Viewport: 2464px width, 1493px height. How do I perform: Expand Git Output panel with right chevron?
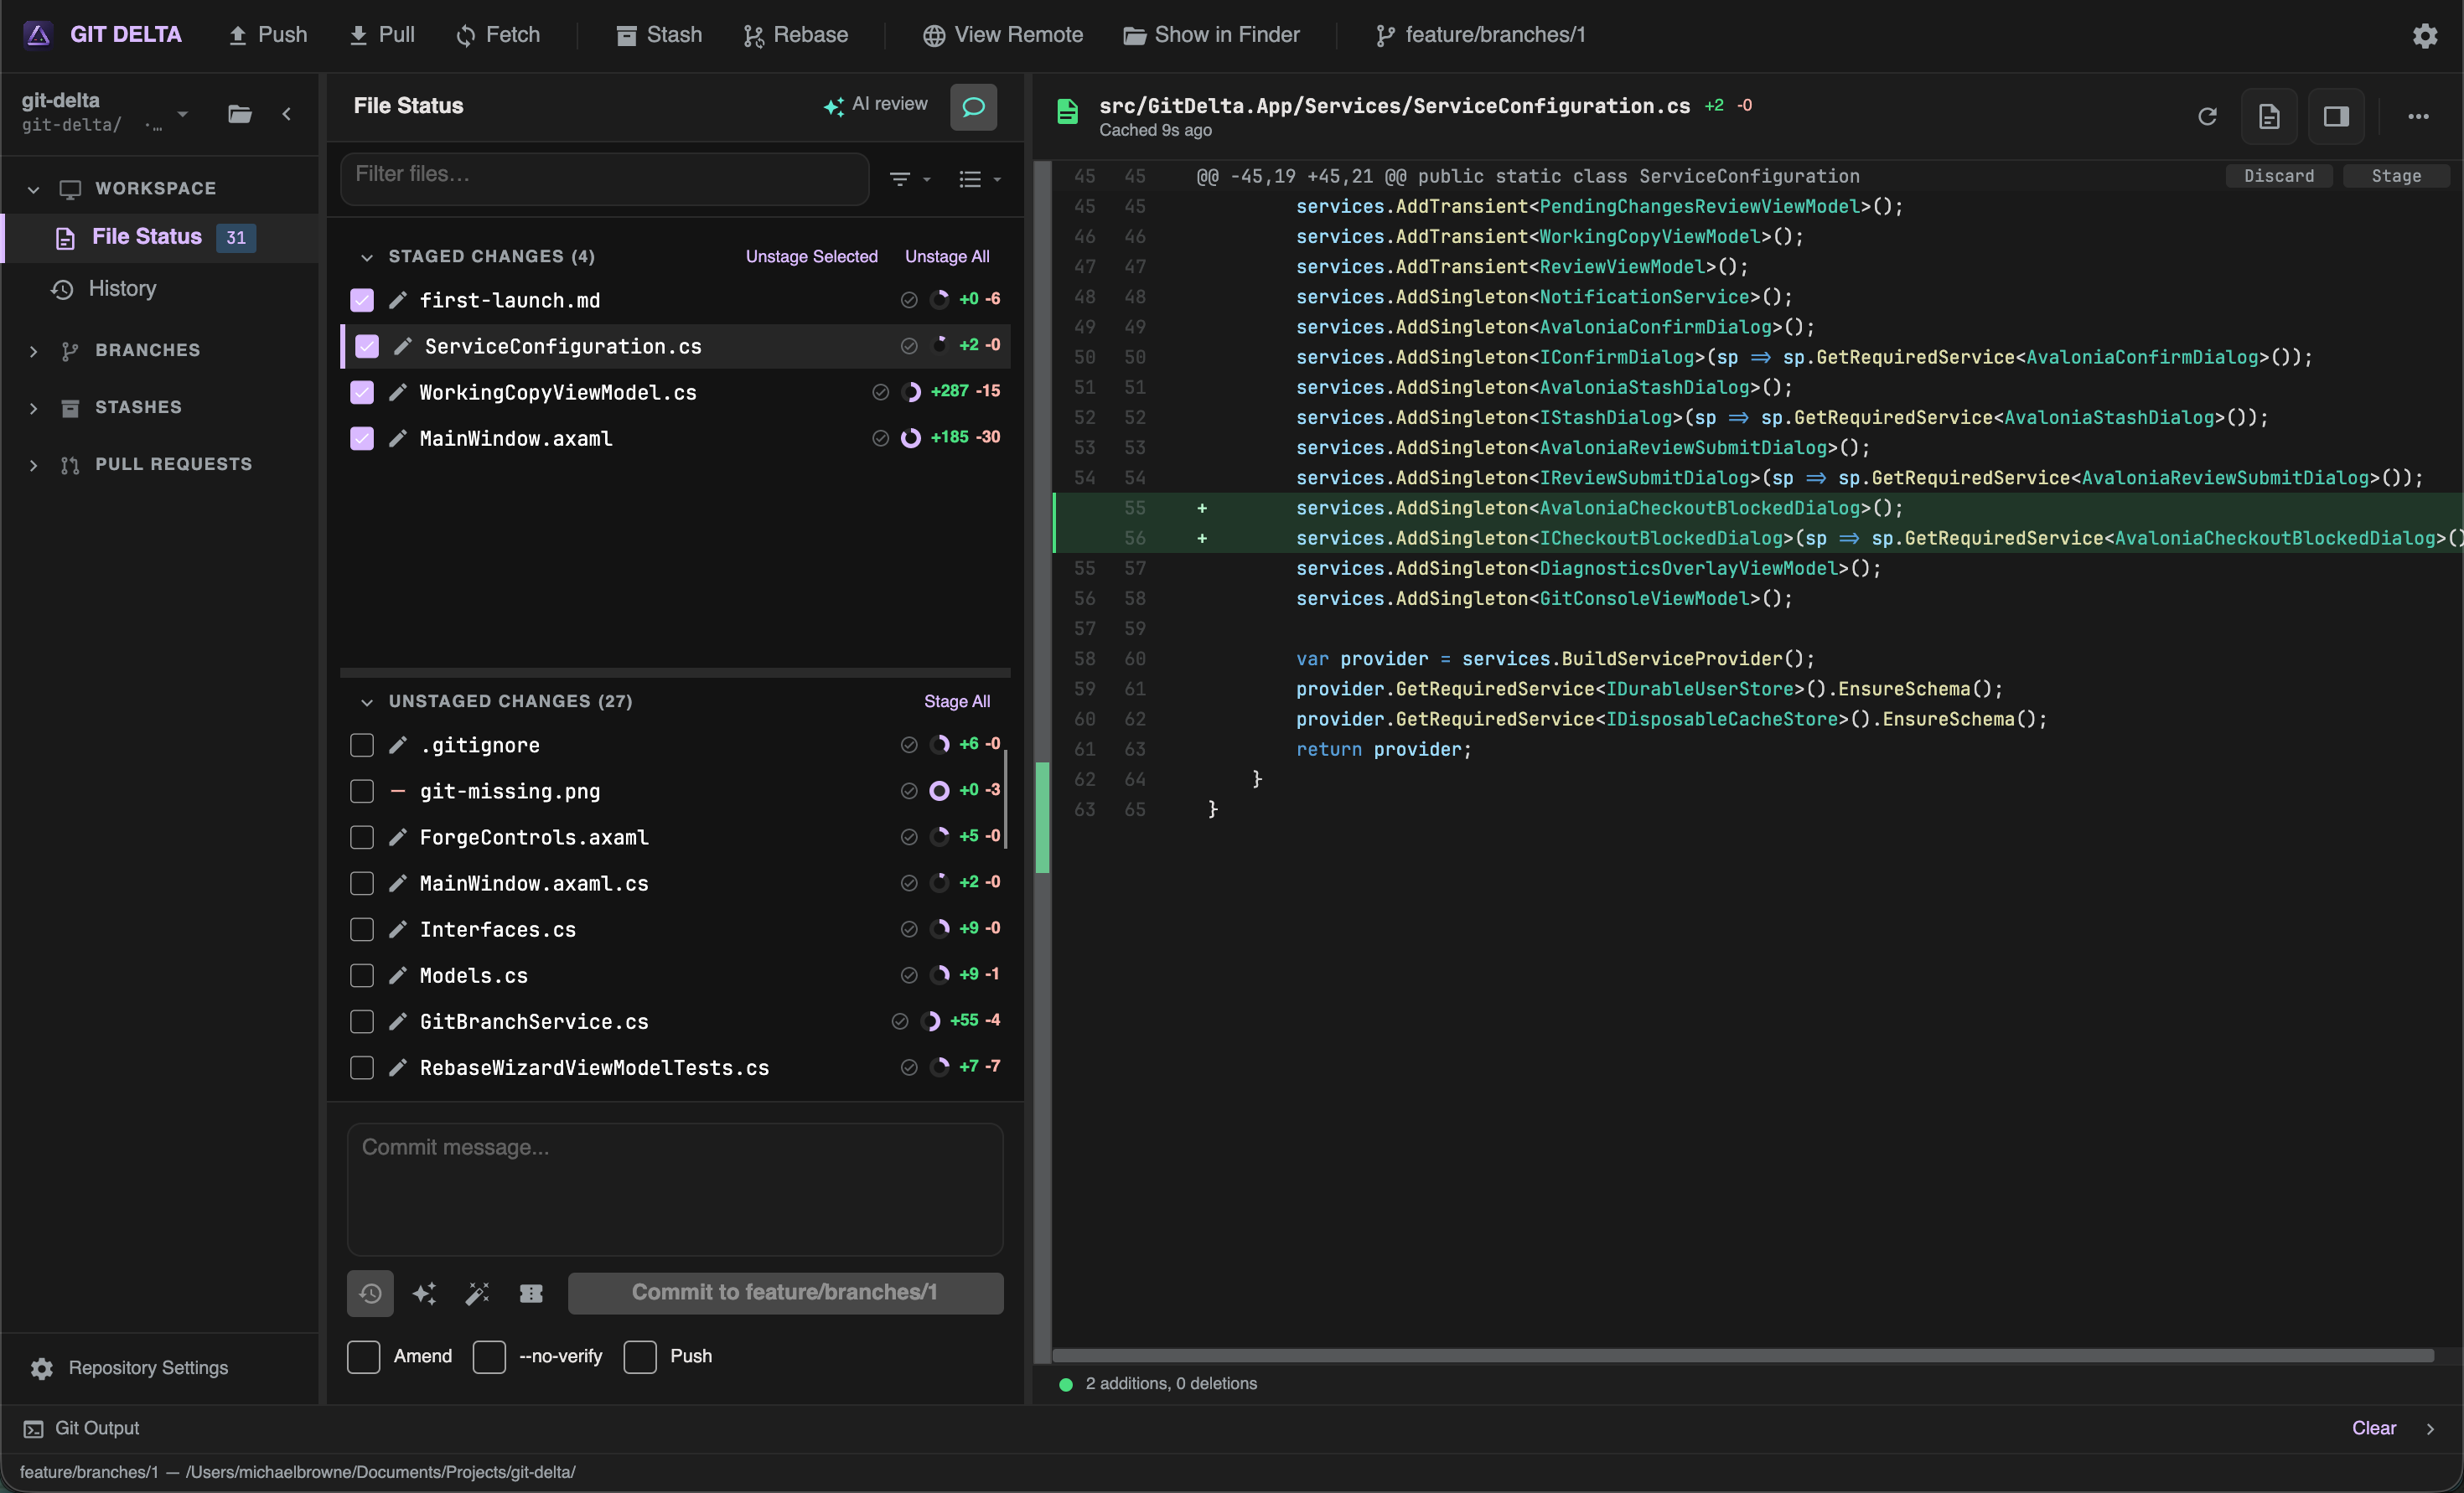2430,1429
